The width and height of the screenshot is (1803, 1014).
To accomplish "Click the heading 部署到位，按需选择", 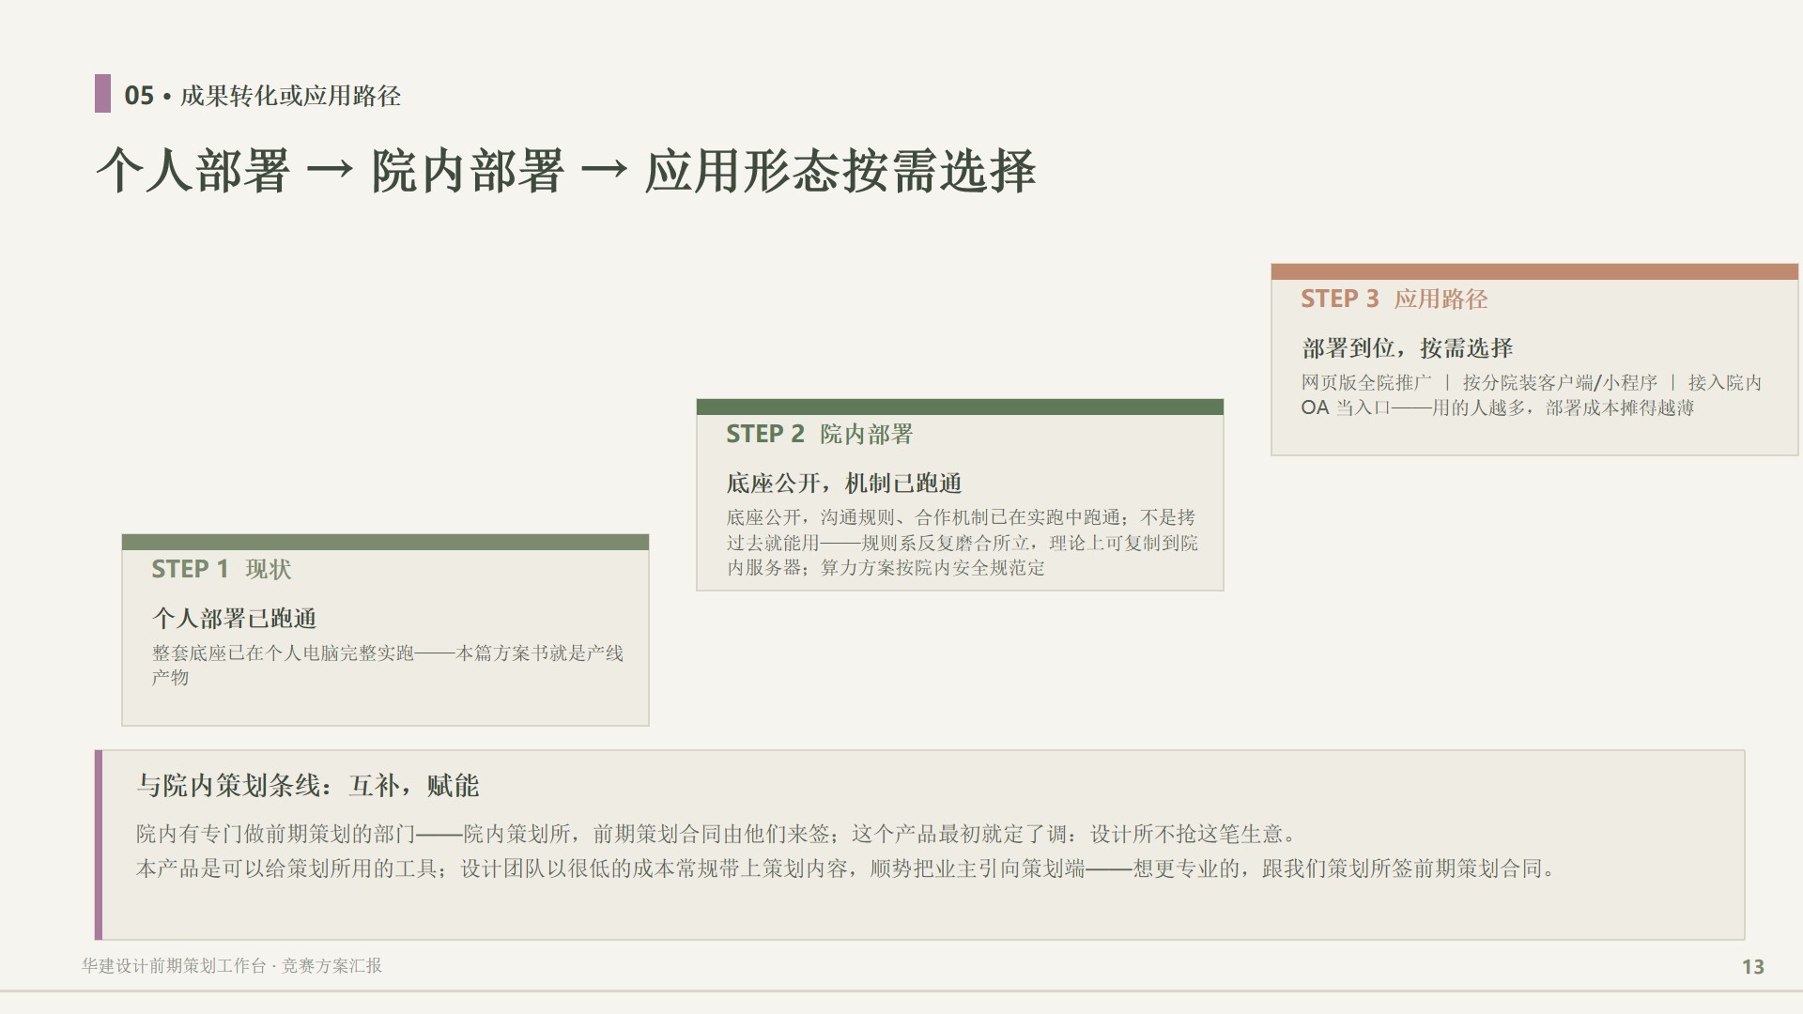I will (x=1407, y=347).
